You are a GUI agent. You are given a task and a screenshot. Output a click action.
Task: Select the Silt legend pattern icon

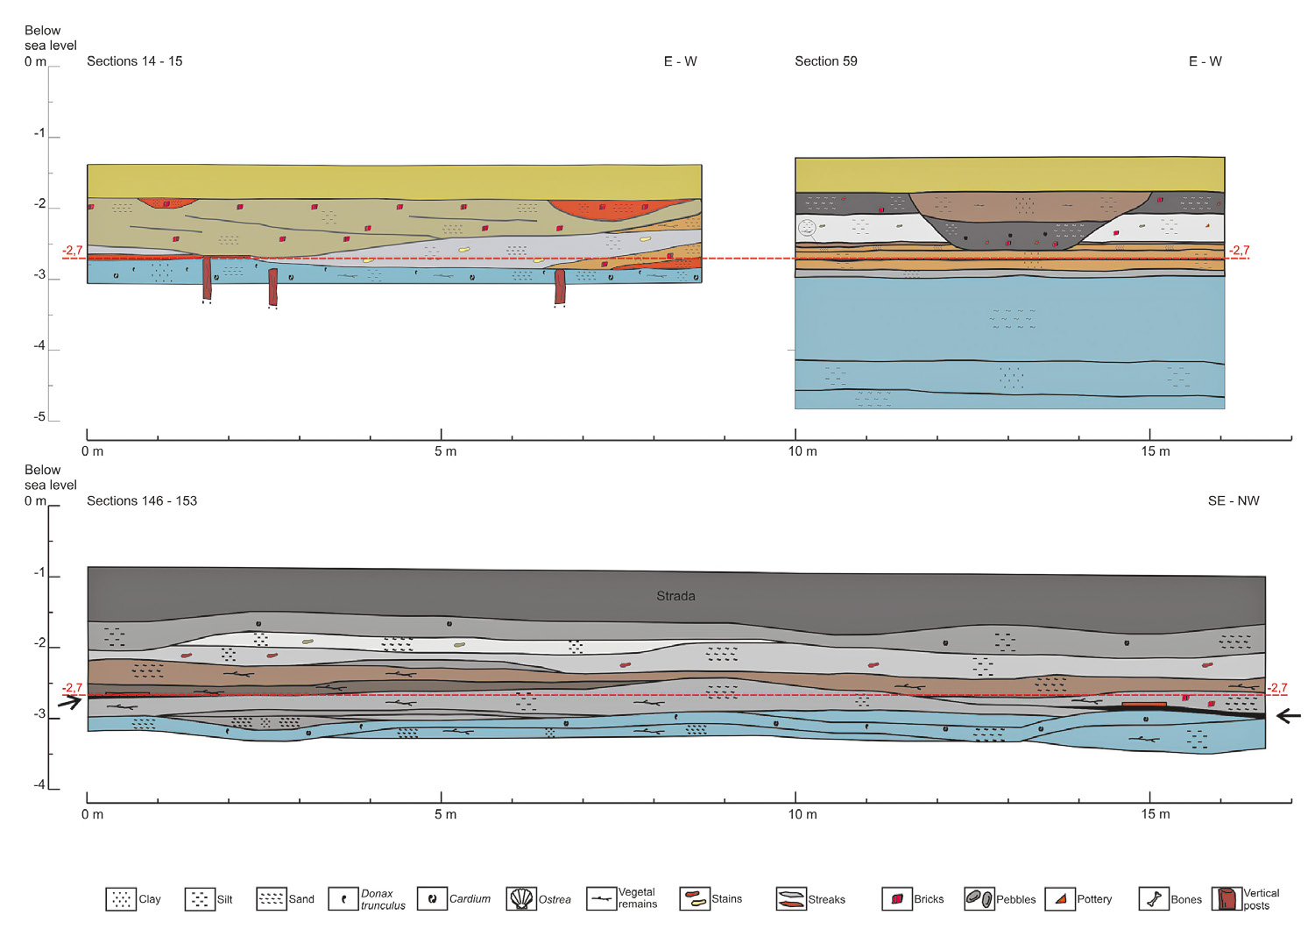pyautogui.click(x=200, y=899)
